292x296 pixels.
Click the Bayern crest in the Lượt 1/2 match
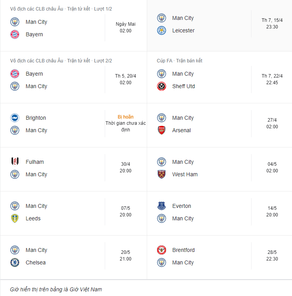click(15, 34)
